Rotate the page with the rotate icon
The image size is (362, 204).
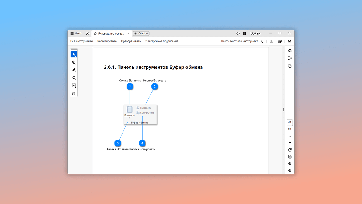(x=290, y=150)
